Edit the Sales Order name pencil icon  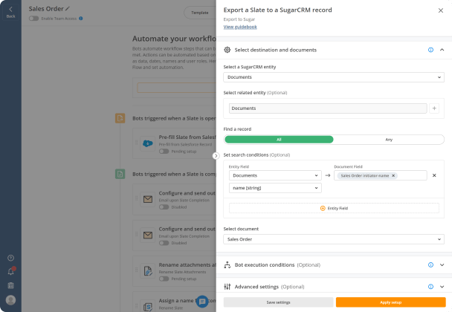(x=68, y=9)
